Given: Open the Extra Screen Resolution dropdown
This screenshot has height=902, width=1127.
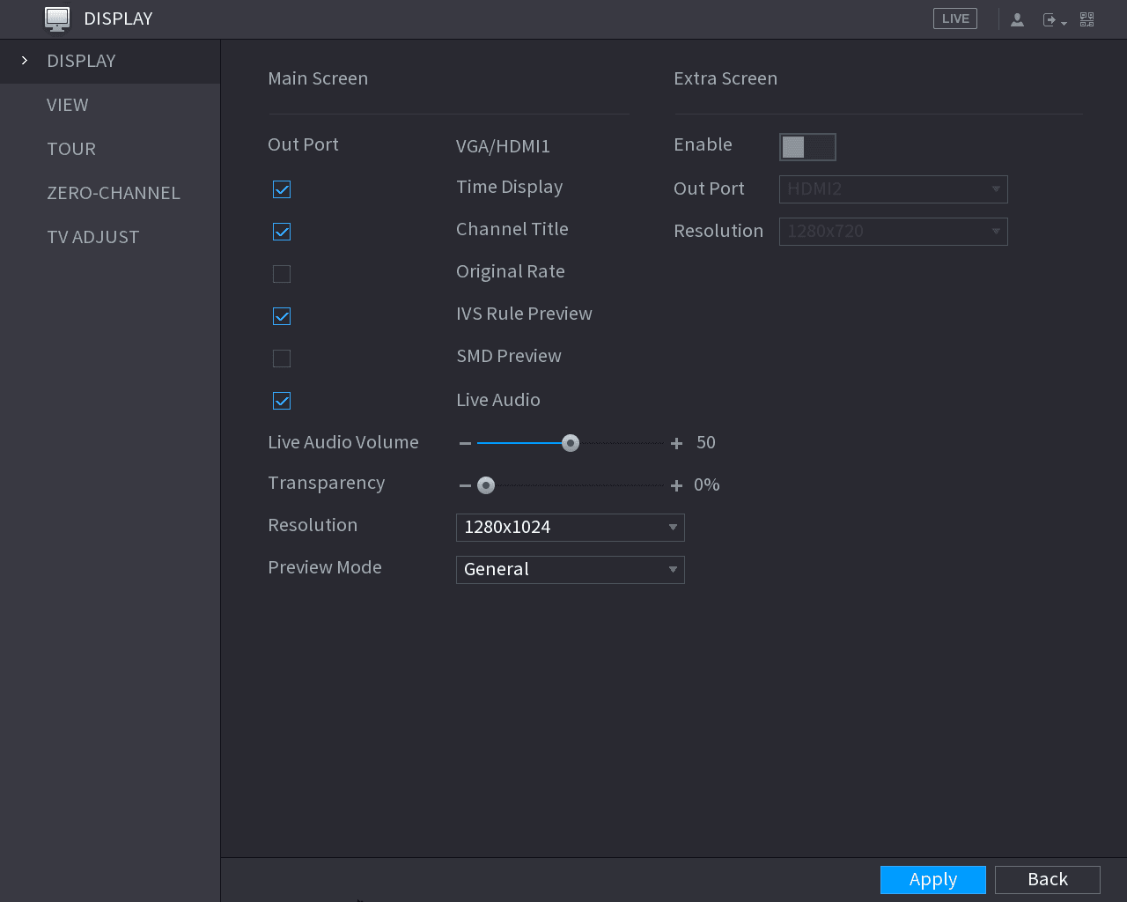Looking at the screenshot, I should [894, 232].
